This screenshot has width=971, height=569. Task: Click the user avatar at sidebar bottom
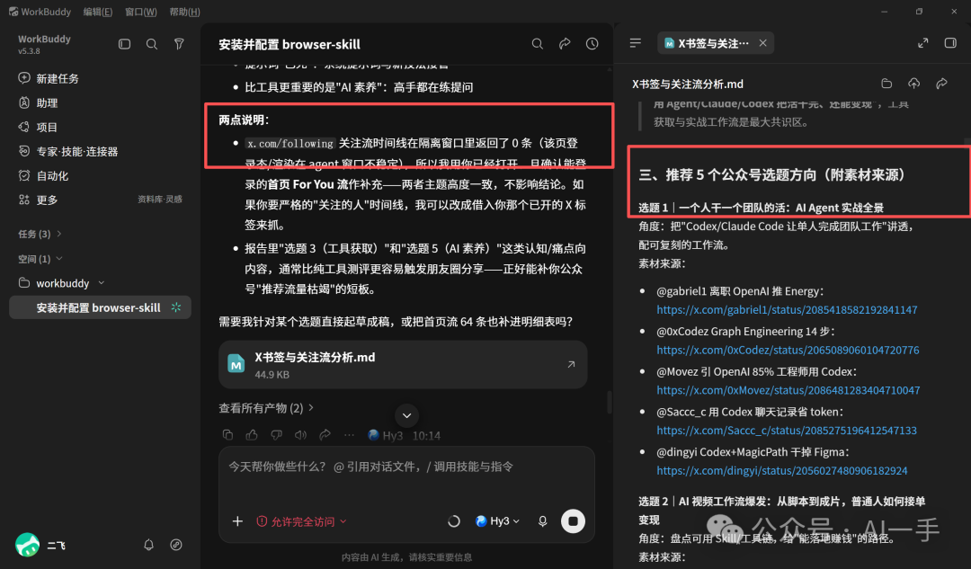(x=27, y=545)
